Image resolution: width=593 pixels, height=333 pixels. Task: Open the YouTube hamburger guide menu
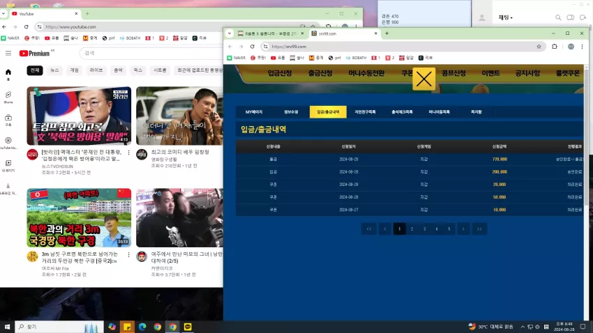[8, 53]
